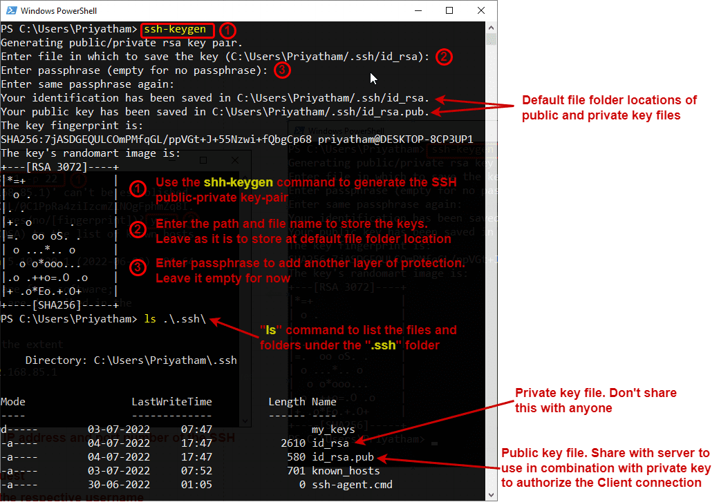Click the vertical scrollbar thumb
Screen dimensions: 719x502
point(491,41)
